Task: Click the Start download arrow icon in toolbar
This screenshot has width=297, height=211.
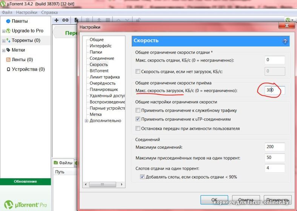Action: (x=99, y=20)
